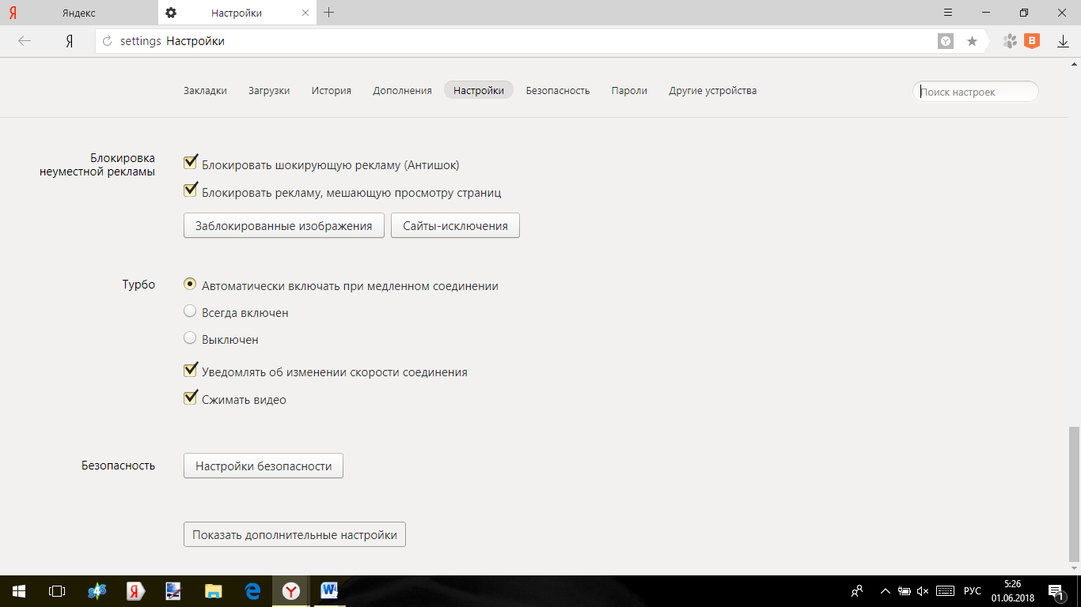Expand 'Показать дополнительные настройки'
The height and width of the screenshot is (607, 1081).
pos(294,535)
